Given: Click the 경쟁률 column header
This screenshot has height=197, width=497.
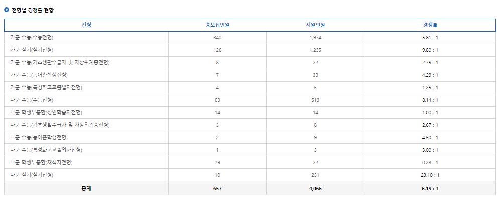Looking at the screenshot, I should (x=430, y=25).
